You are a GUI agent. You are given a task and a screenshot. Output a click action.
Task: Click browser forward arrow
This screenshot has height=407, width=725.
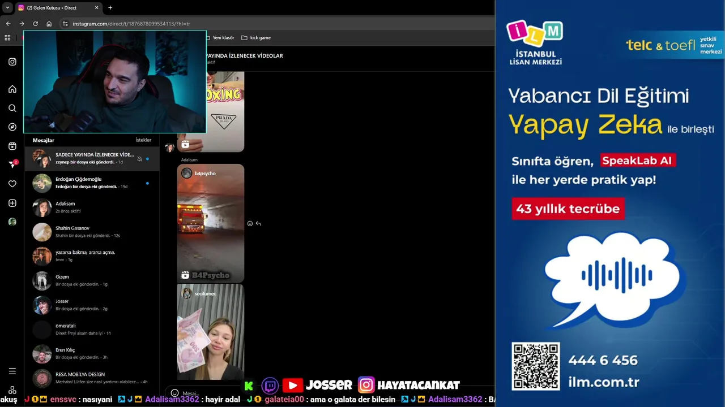(x=22, y=24)
